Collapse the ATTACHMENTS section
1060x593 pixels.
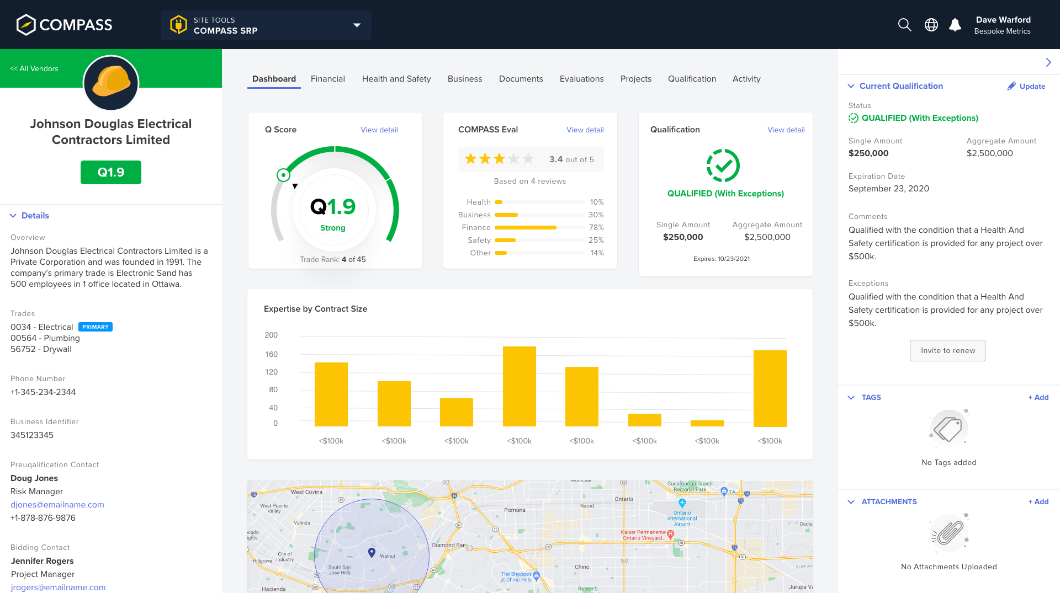point(851,502)
